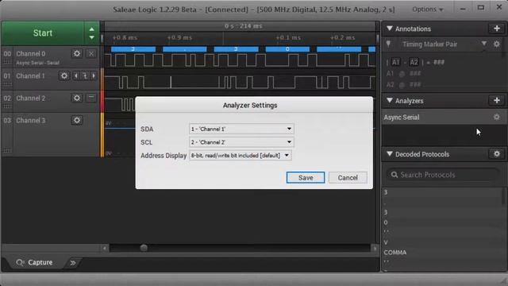
Task: Select the '0' decoded protocol row
Action: point(442,222)
